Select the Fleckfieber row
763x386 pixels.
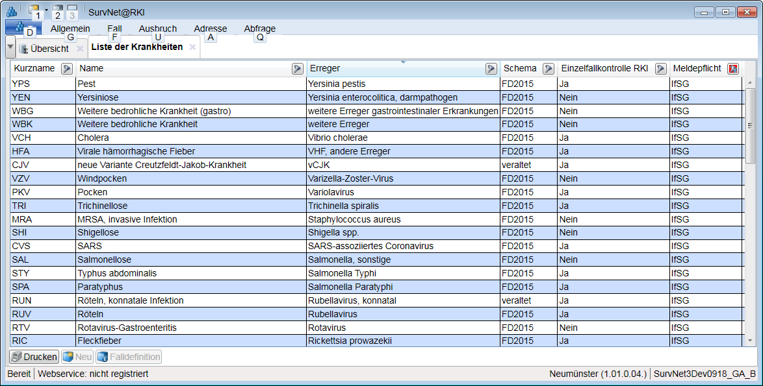click(x=376, y=341)
